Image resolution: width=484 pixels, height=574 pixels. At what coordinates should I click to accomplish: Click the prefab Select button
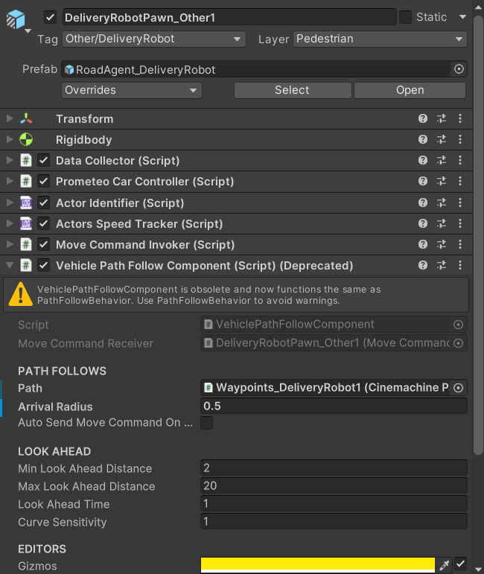coord(293,90)
